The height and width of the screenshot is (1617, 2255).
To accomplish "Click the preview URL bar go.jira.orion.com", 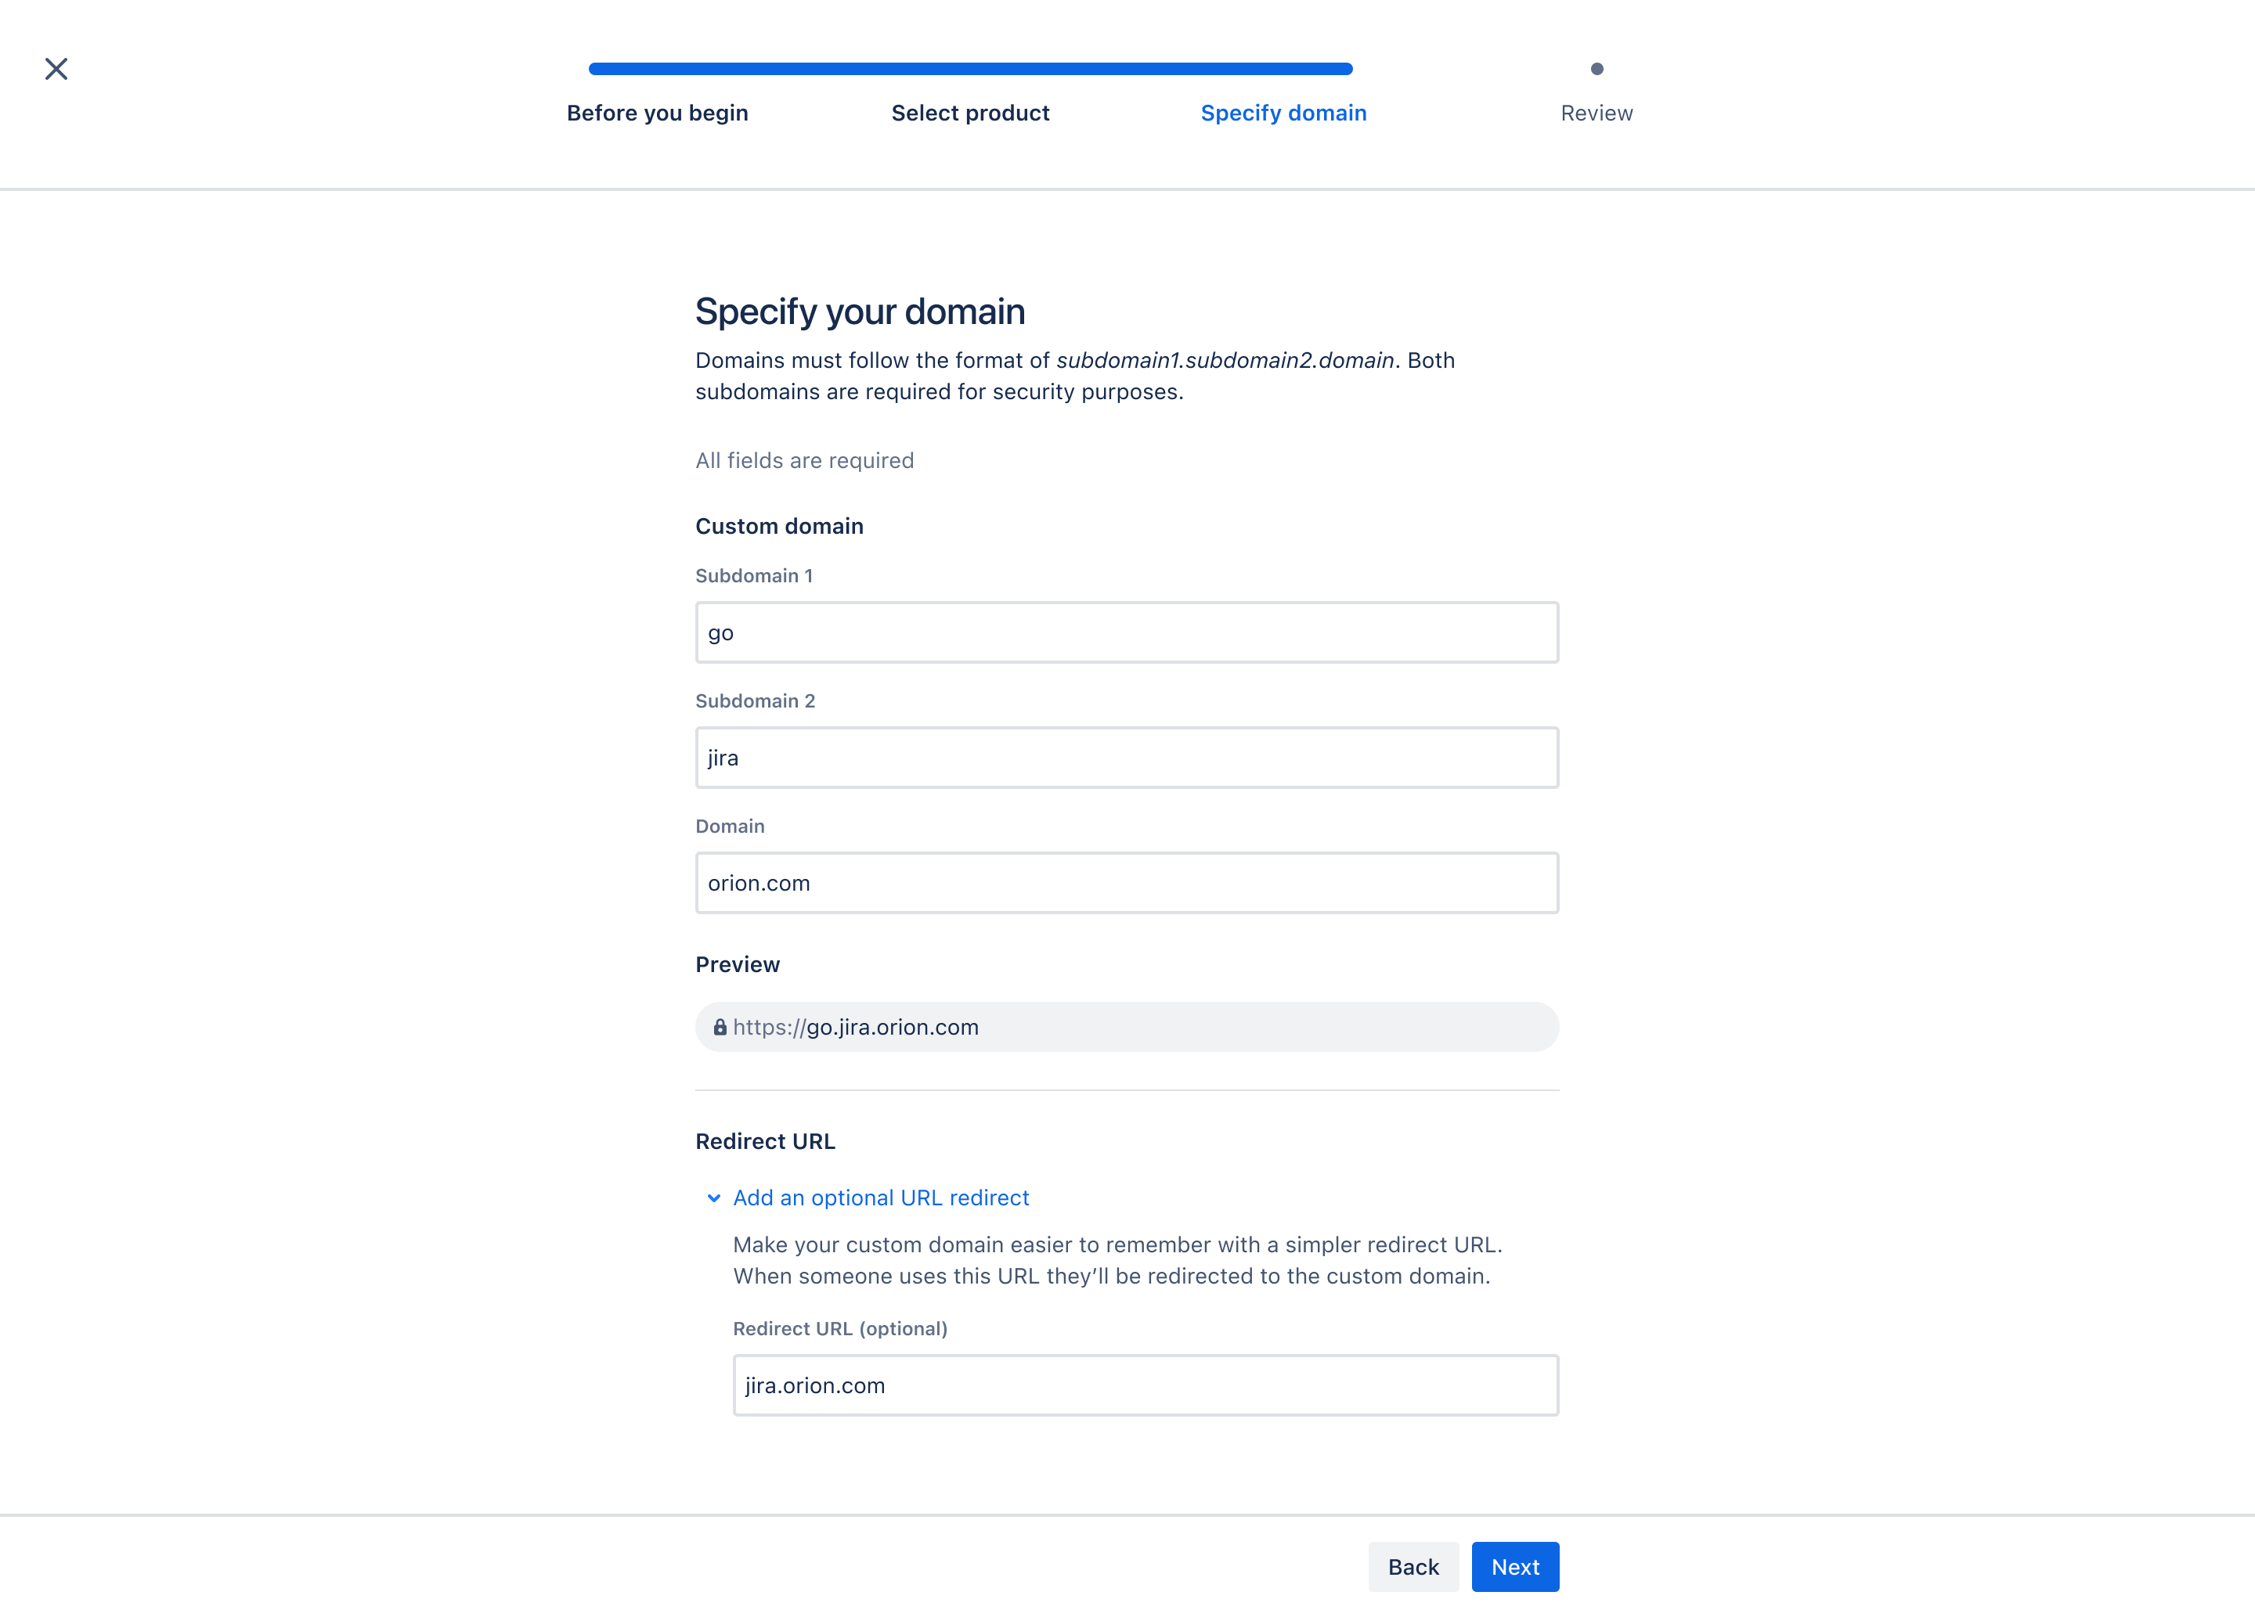I will pyautogui.click(x=1127, y=1027).
